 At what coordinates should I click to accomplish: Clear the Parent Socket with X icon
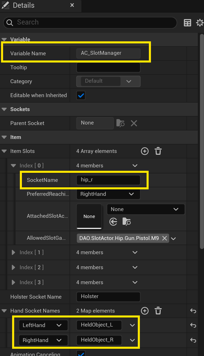[134, 123]
